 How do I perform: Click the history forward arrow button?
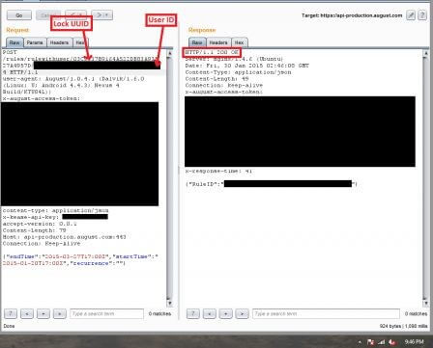[x=100, y=15]
